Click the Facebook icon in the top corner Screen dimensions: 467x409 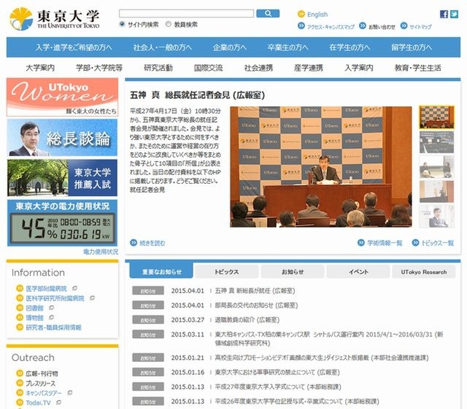(x=444, y=14)
